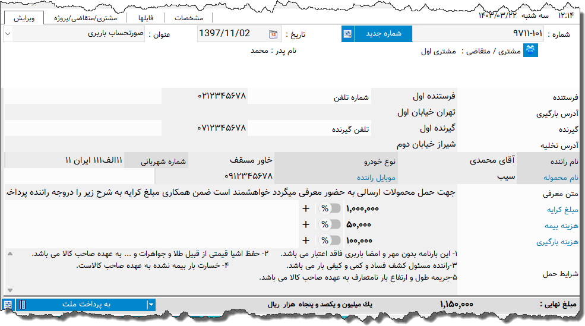Toggle the percent switch for the 100,000 amount
The height and width of the screenshot is (326, 585).
tap(330, 240)
